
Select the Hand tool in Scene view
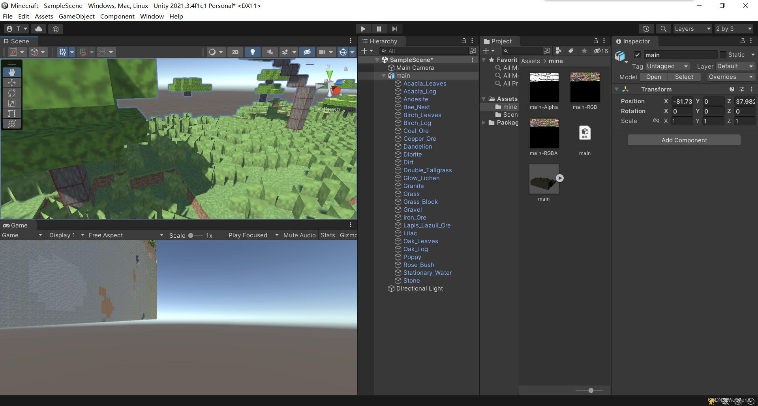click(12, 72)
